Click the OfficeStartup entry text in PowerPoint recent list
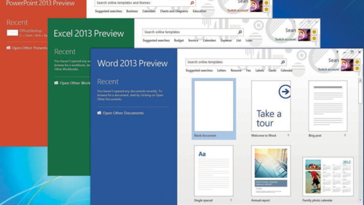This screenshot has width=364, height=205. 30,31
